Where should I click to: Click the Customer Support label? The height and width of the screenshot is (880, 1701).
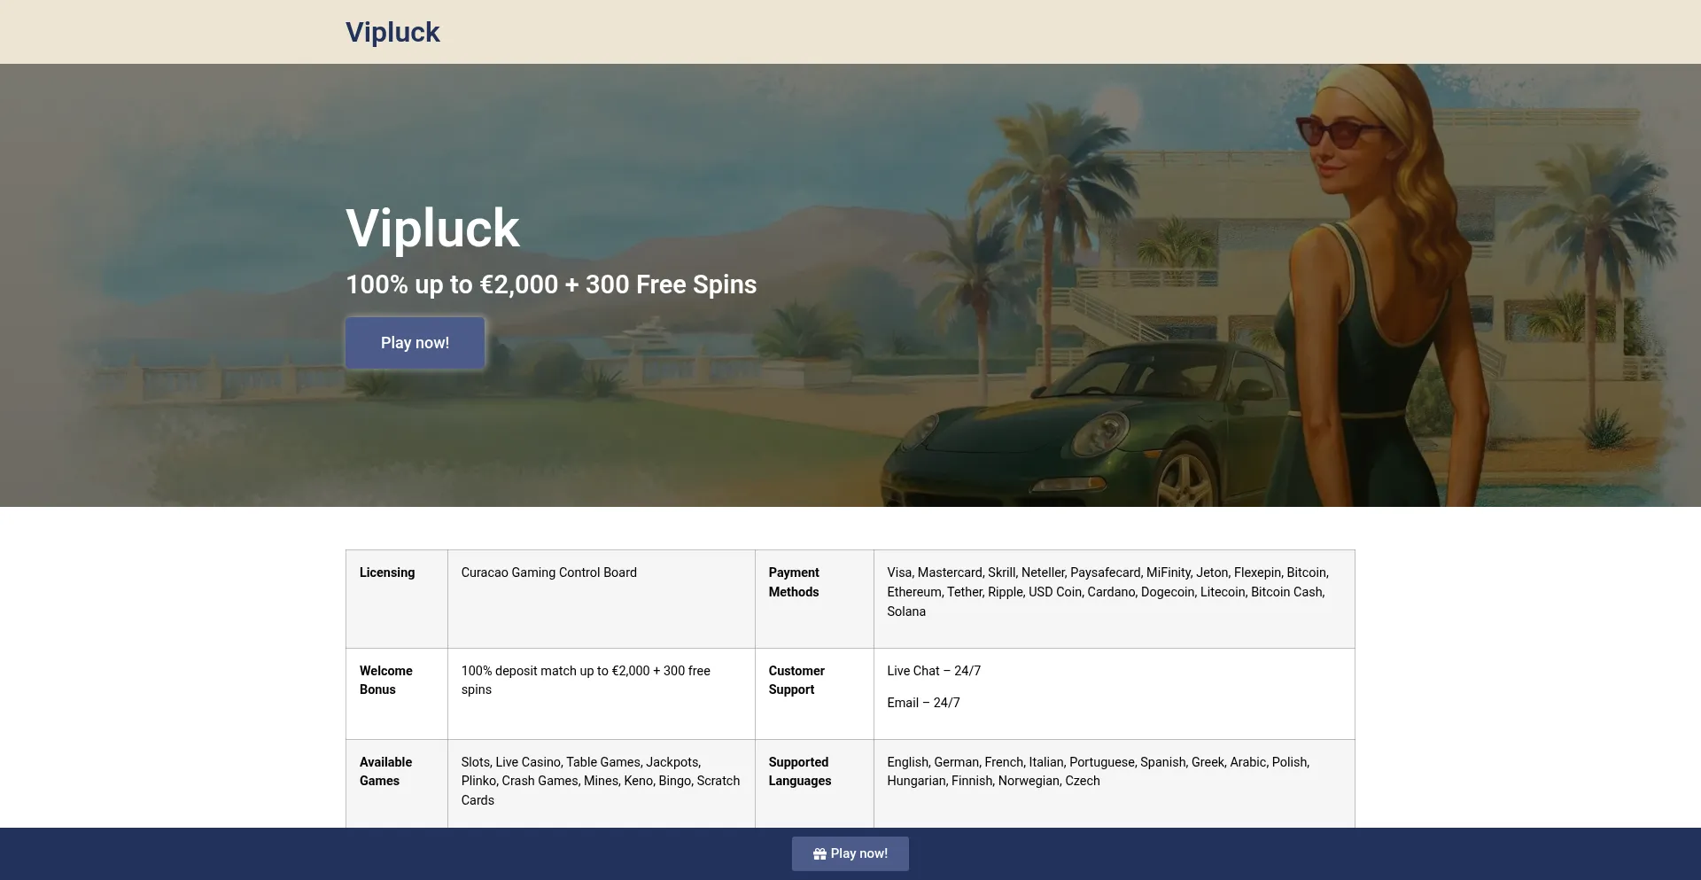point(796,680)
